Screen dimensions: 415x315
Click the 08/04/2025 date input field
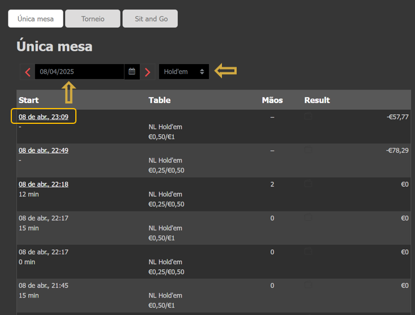coord(79,72)
